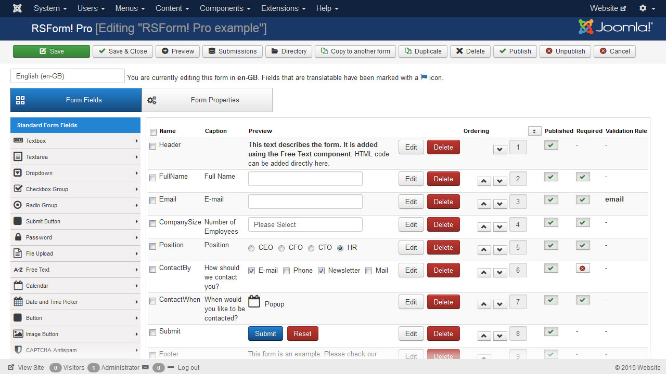Click the green Save button
This screenshot has width=666, height=374.
[52, 51]
